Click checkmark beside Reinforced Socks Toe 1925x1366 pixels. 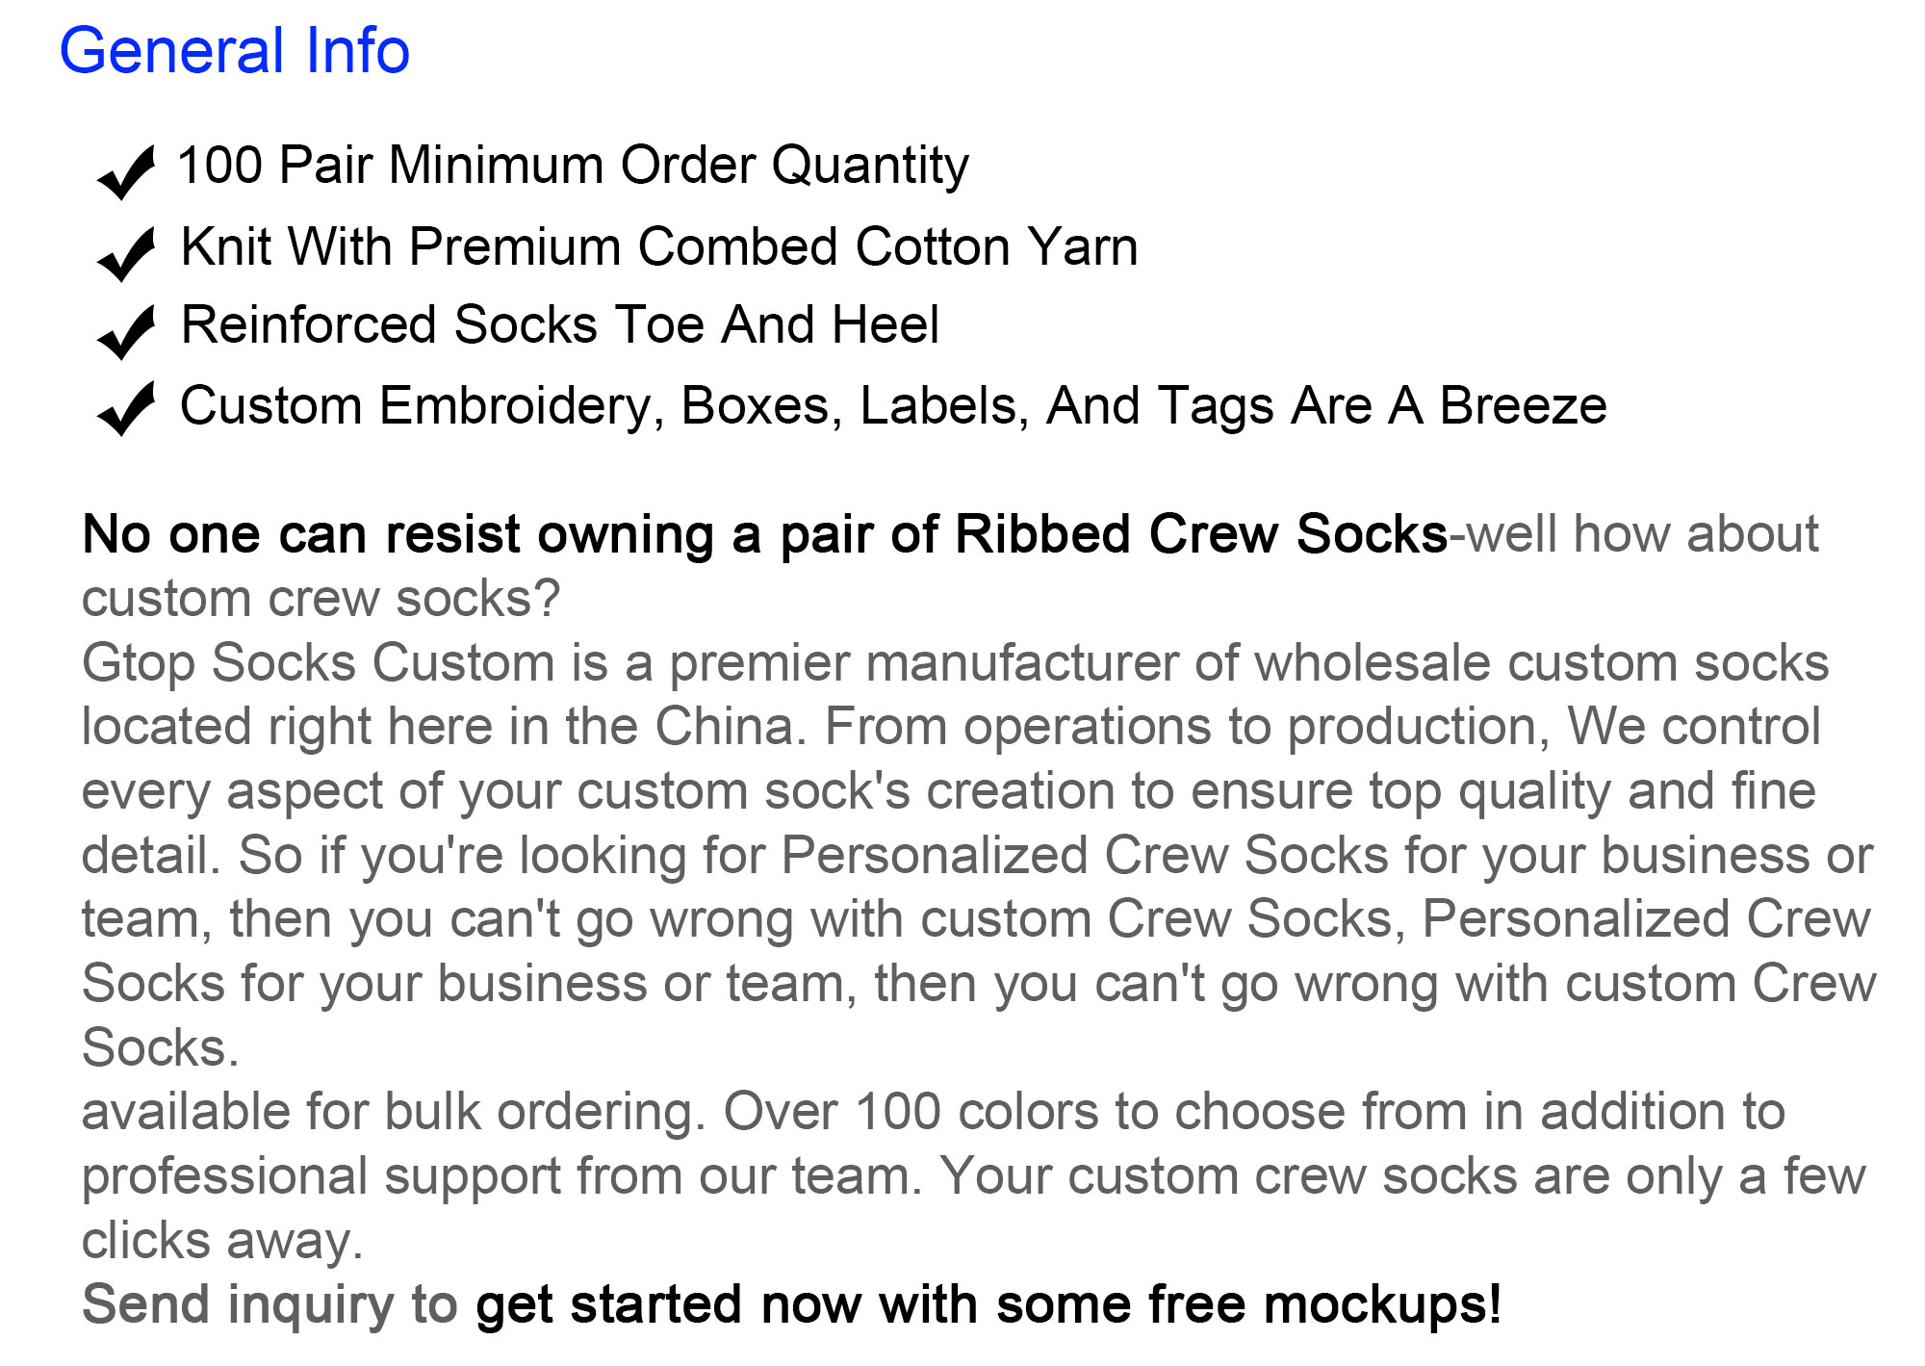tap(126, 332)
